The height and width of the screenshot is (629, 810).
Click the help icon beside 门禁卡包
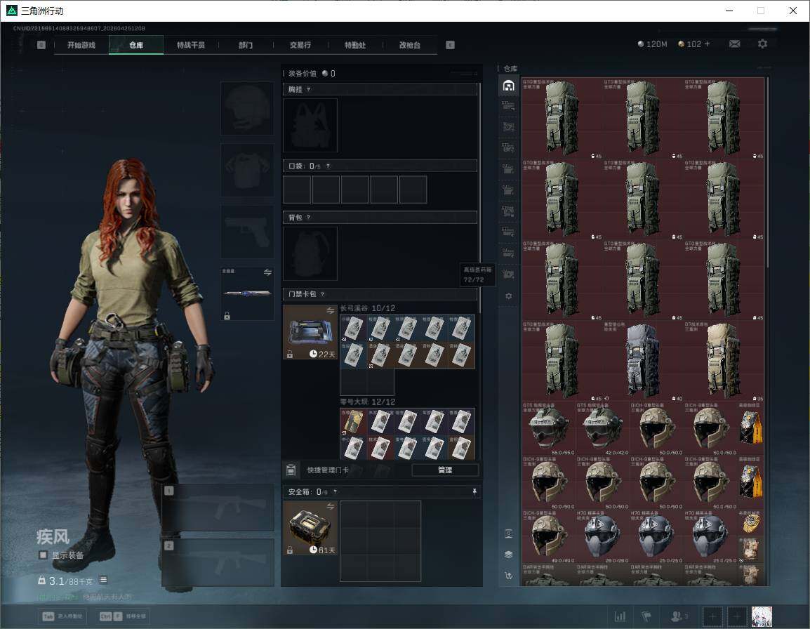point(322,294)
